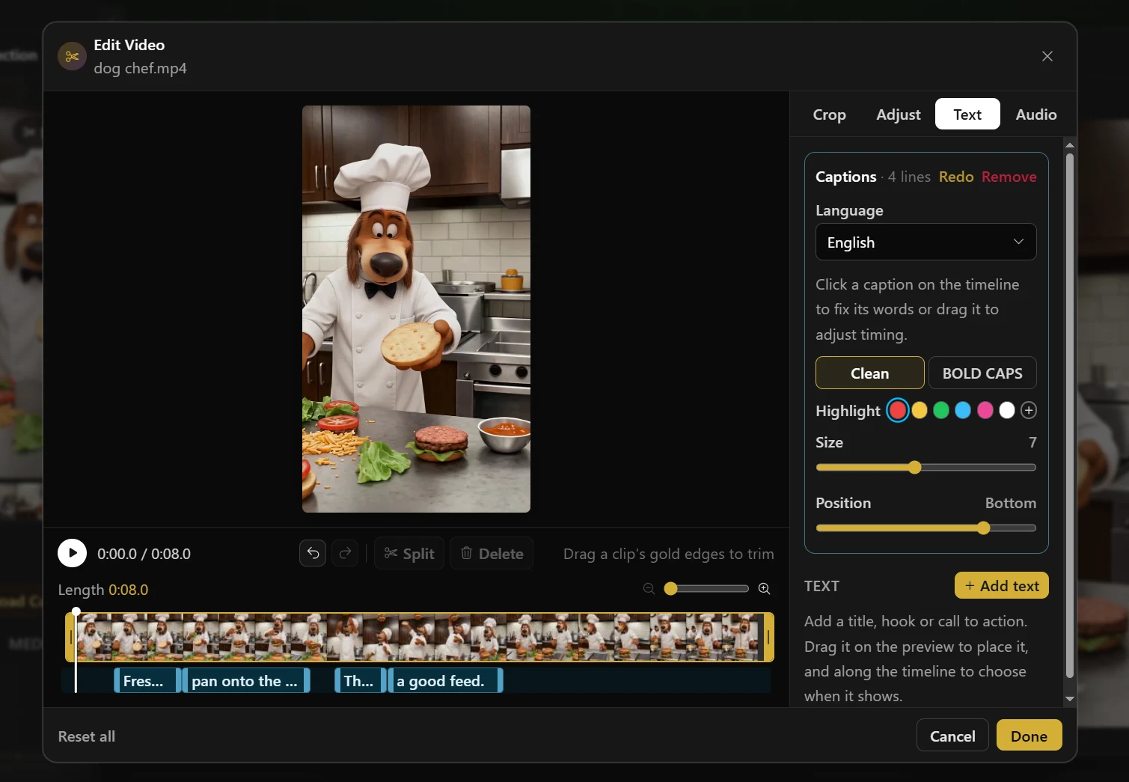Click the timeline zoom-out magnifier icon
The height and width of the screenshot is (782, 1129).
point(649,589)
